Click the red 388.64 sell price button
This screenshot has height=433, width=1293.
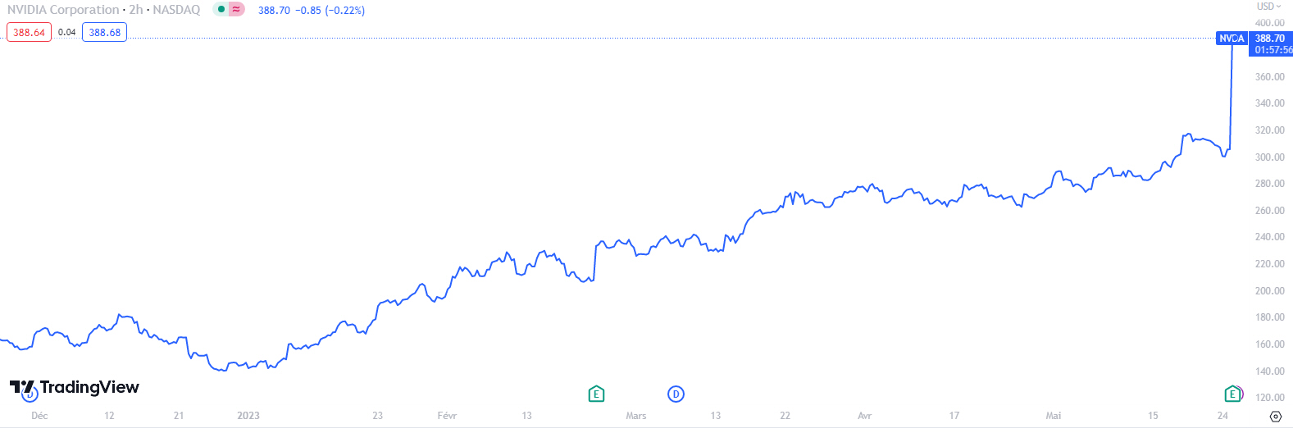[x=29, y=33]
